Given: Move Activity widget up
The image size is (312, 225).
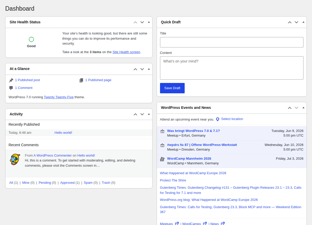Looking at the screenshot, I should (x=135, y=114).
